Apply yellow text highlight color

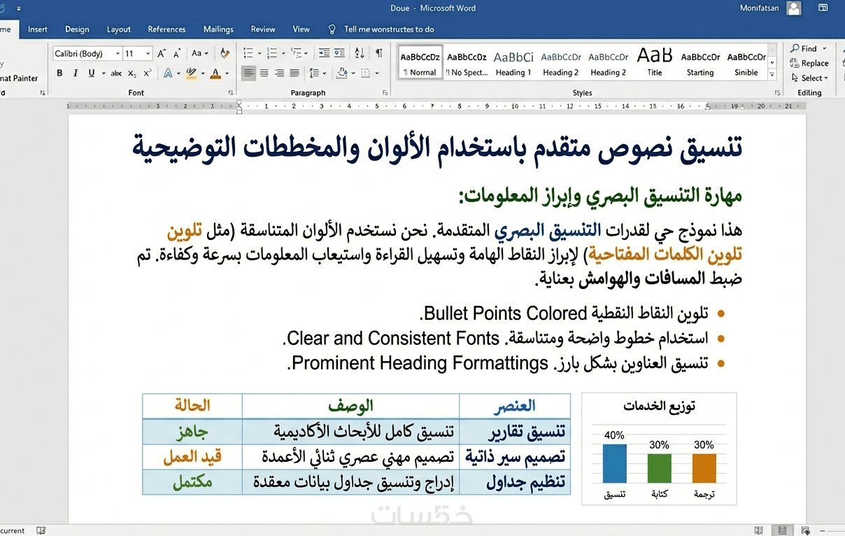192,73
